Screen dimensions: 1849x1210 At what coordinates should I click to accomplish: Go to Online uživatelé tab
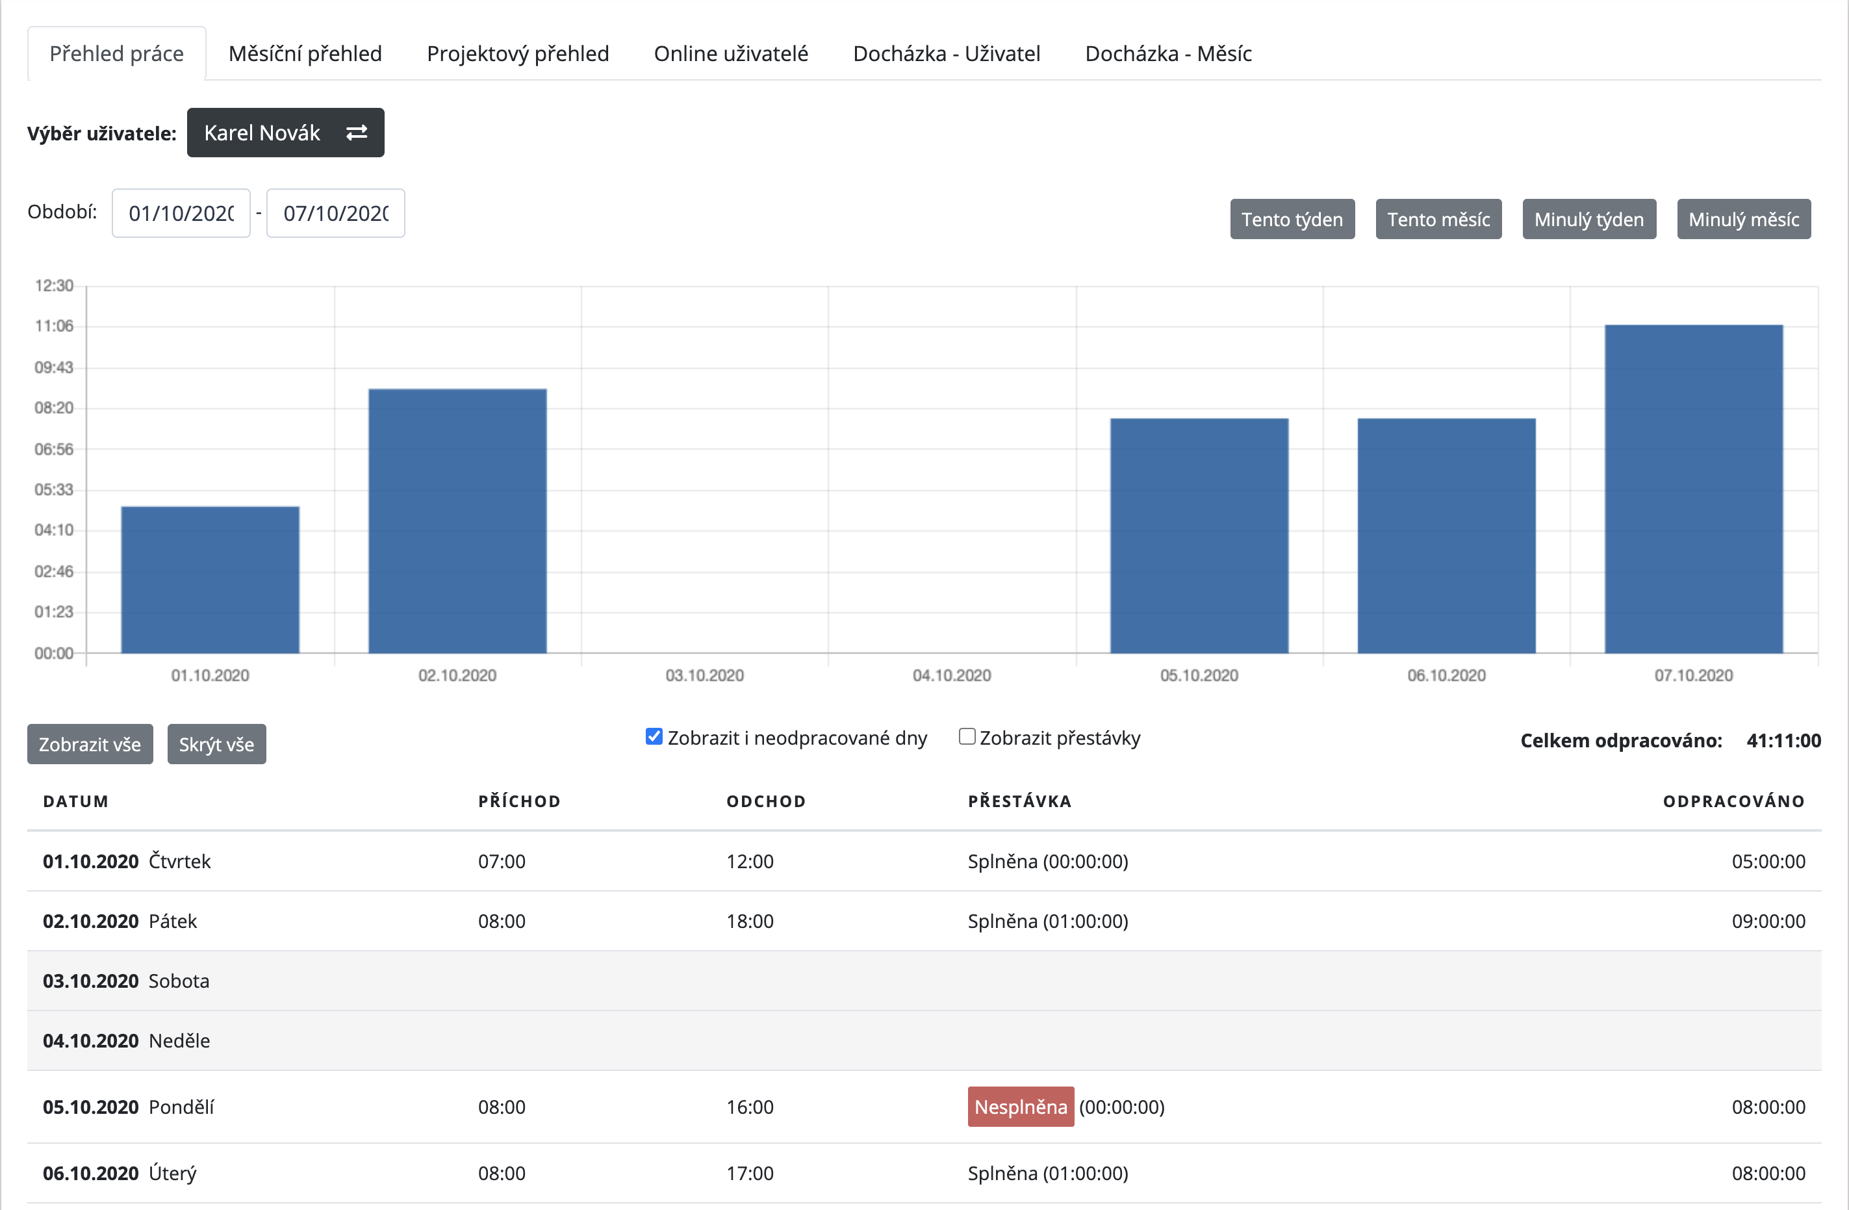coord(730,54)
